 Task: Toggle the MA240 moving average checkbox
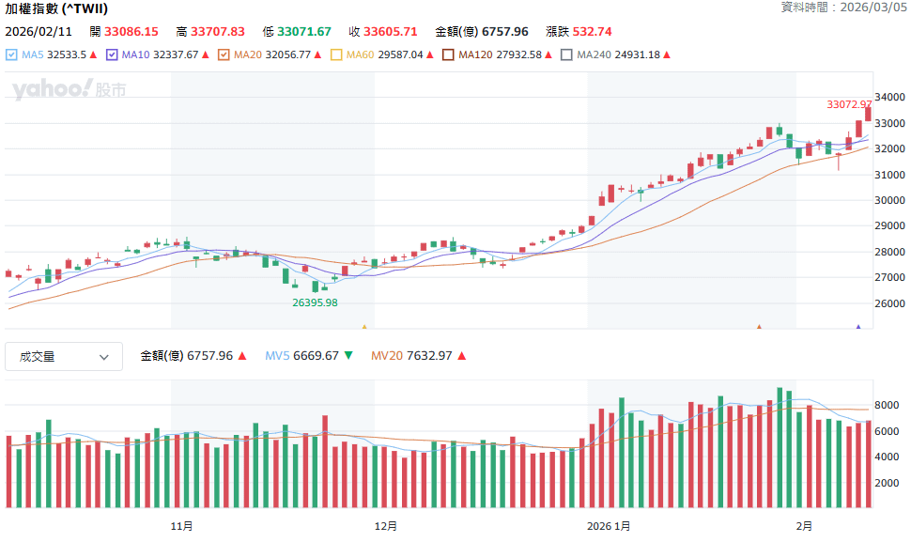pos(566,55)
